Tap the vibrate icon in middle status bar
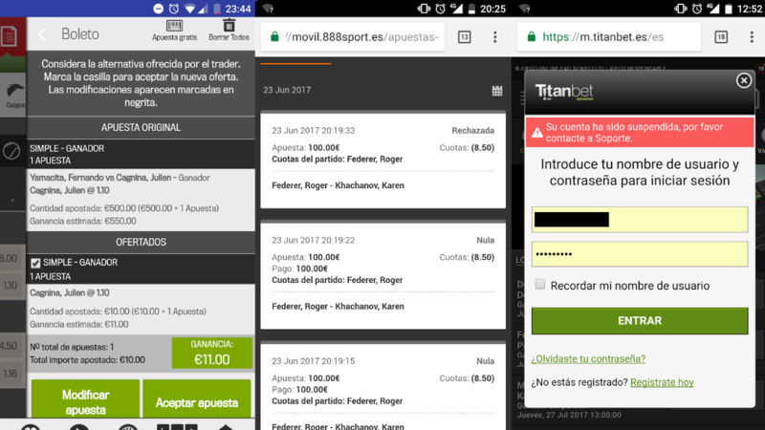Viewport: 765px width, 430px height. click(423, 9)
